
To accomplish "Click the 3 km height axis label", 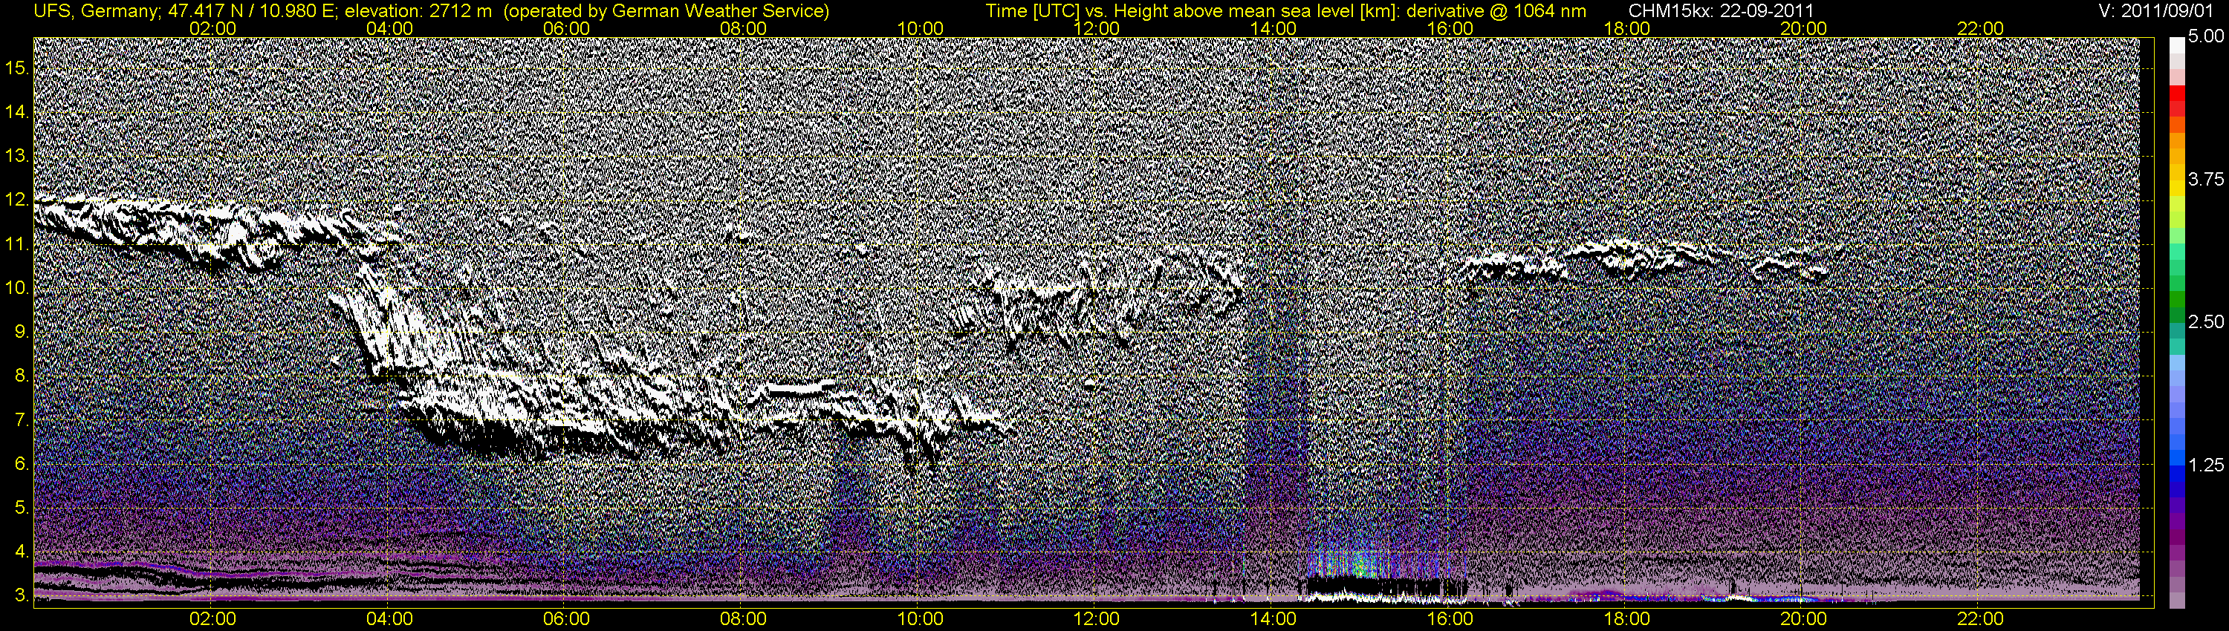I will (x=22, y=595).
